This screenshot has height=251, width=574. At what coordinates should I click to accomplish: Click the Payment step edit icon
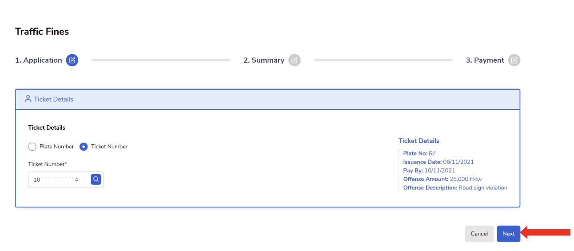click(x=514, y=60)
